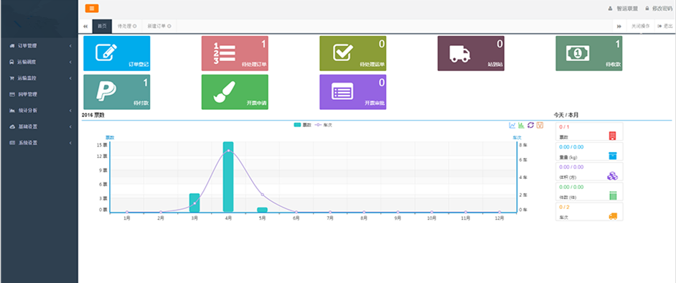The height and width of the screenshot is (283, 676).
Task: Select the 首页 tab
Action: click(102, 27)
